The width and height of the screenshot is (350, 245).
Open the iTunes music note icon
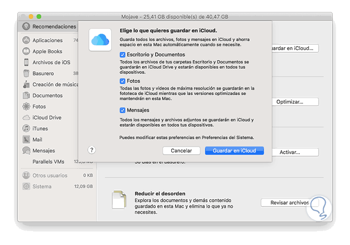point(26,128)
